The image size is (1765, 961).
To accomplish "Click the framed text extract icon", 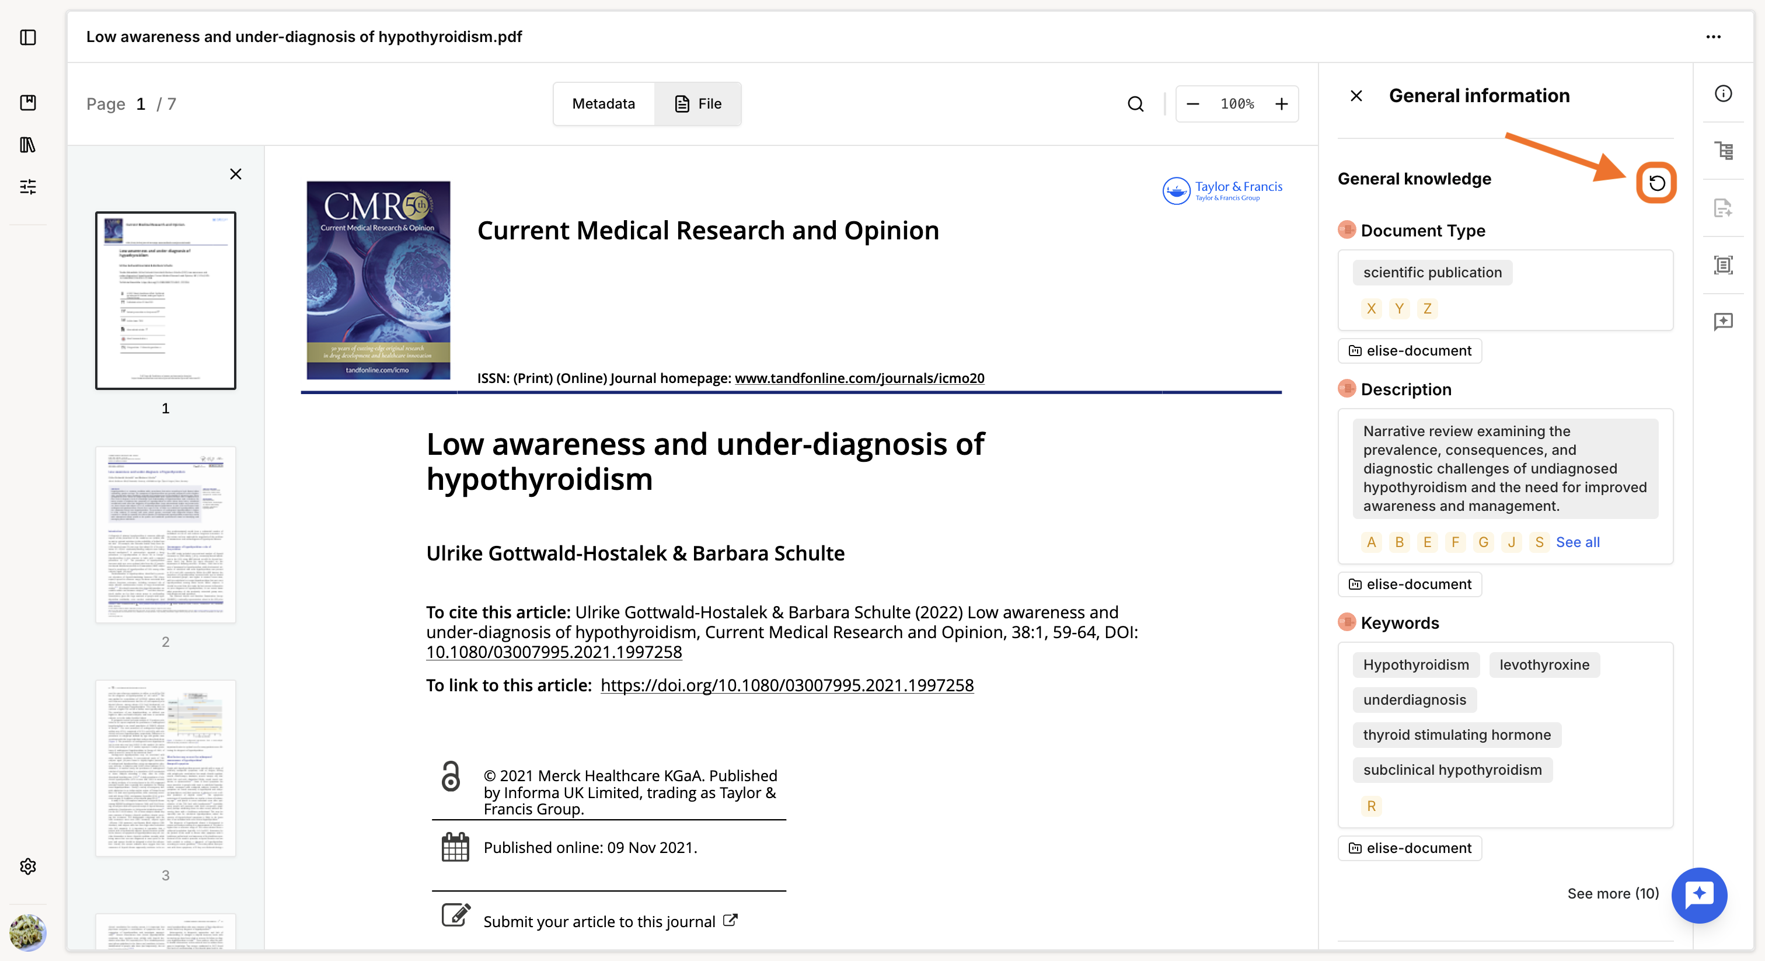I will click(x=1723, y=264).
